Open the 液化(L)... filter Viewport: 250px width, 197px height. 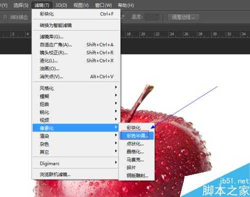[76, 60]
